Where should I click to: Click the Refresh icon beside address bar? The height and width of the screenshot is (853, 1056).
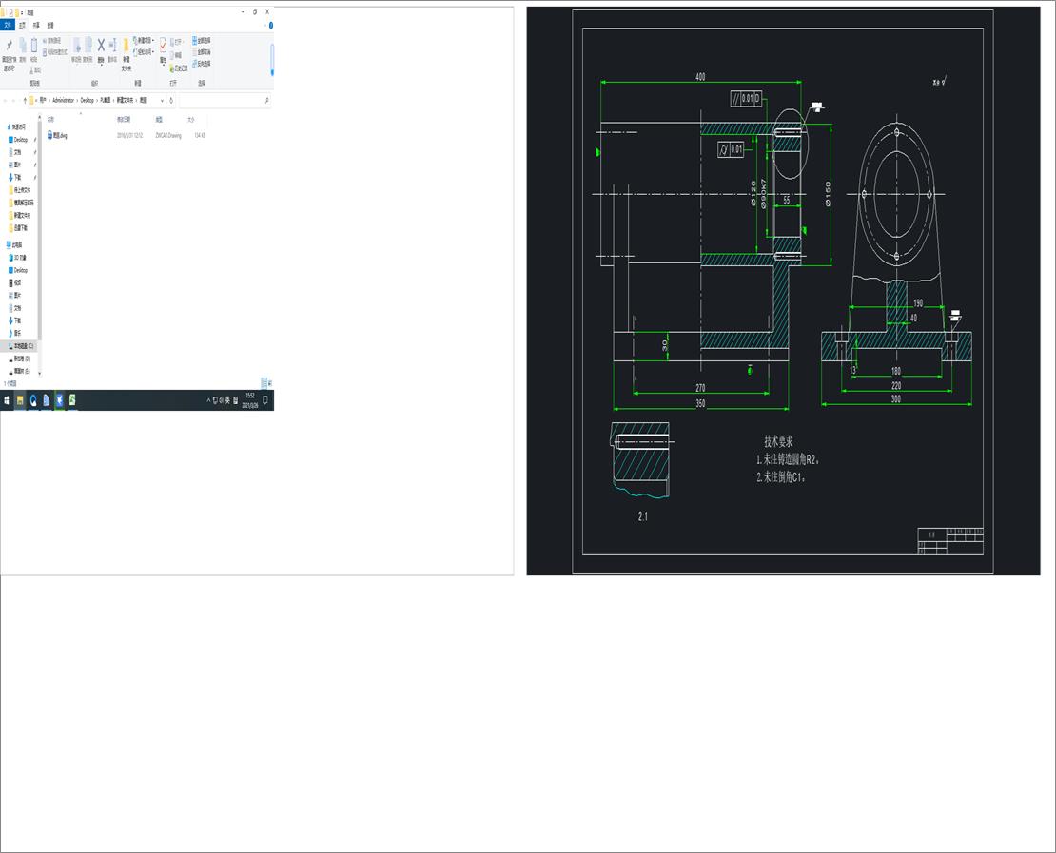pyautogui.click(x=171, y=100)
